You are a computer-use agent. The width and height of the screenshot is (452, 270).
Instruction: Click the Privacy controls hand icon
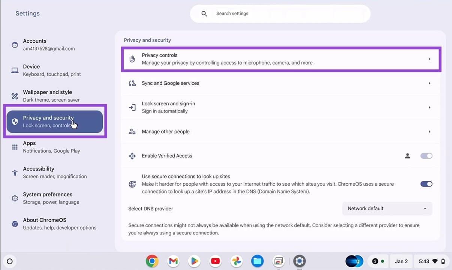tap(132, 59)
